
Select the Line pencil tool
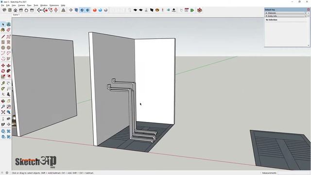click(x=3, y=36)
